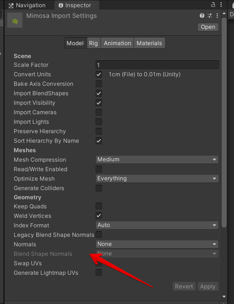The height and width of the screenshot is (304, 234).
Task: Open the Animation tab
Action: tap(117, 43)
